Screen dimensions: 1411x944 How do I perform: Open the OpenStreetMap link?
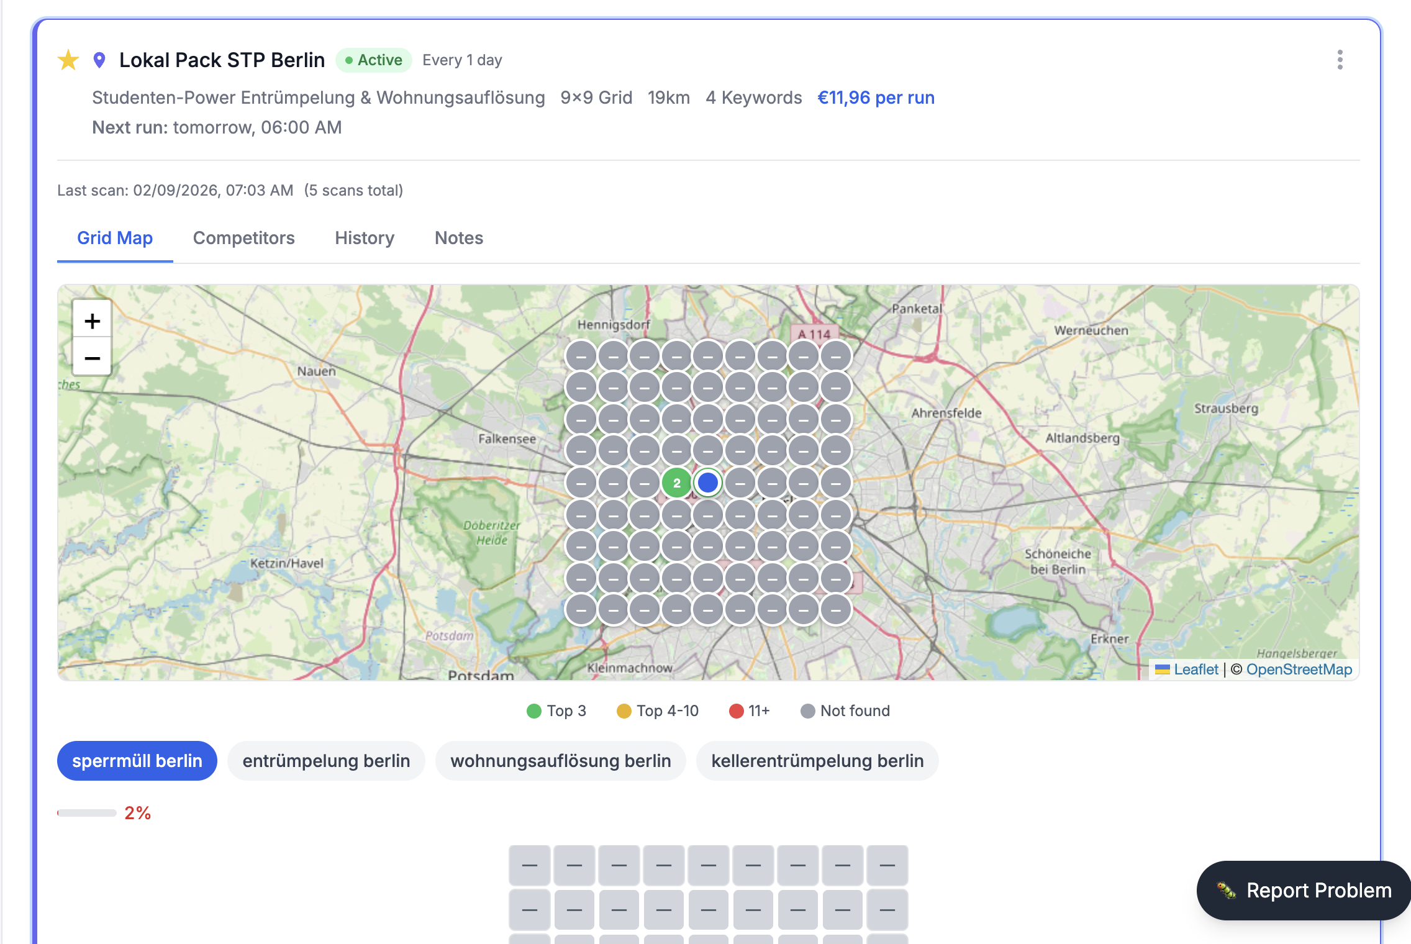[x=1299, y=669]
